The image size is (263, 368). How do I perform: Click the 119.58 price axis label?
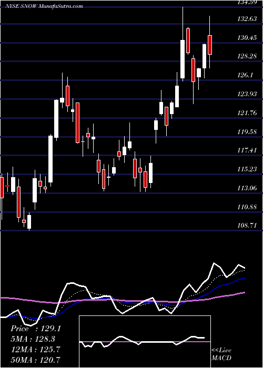coord(247,131)
